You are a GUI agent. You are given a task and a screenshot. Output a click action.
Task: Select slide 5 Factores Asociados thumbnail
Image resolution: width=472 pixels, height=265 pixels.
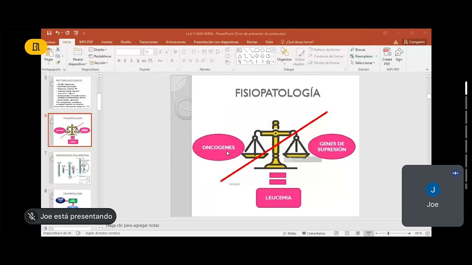(x=70, y=92)
